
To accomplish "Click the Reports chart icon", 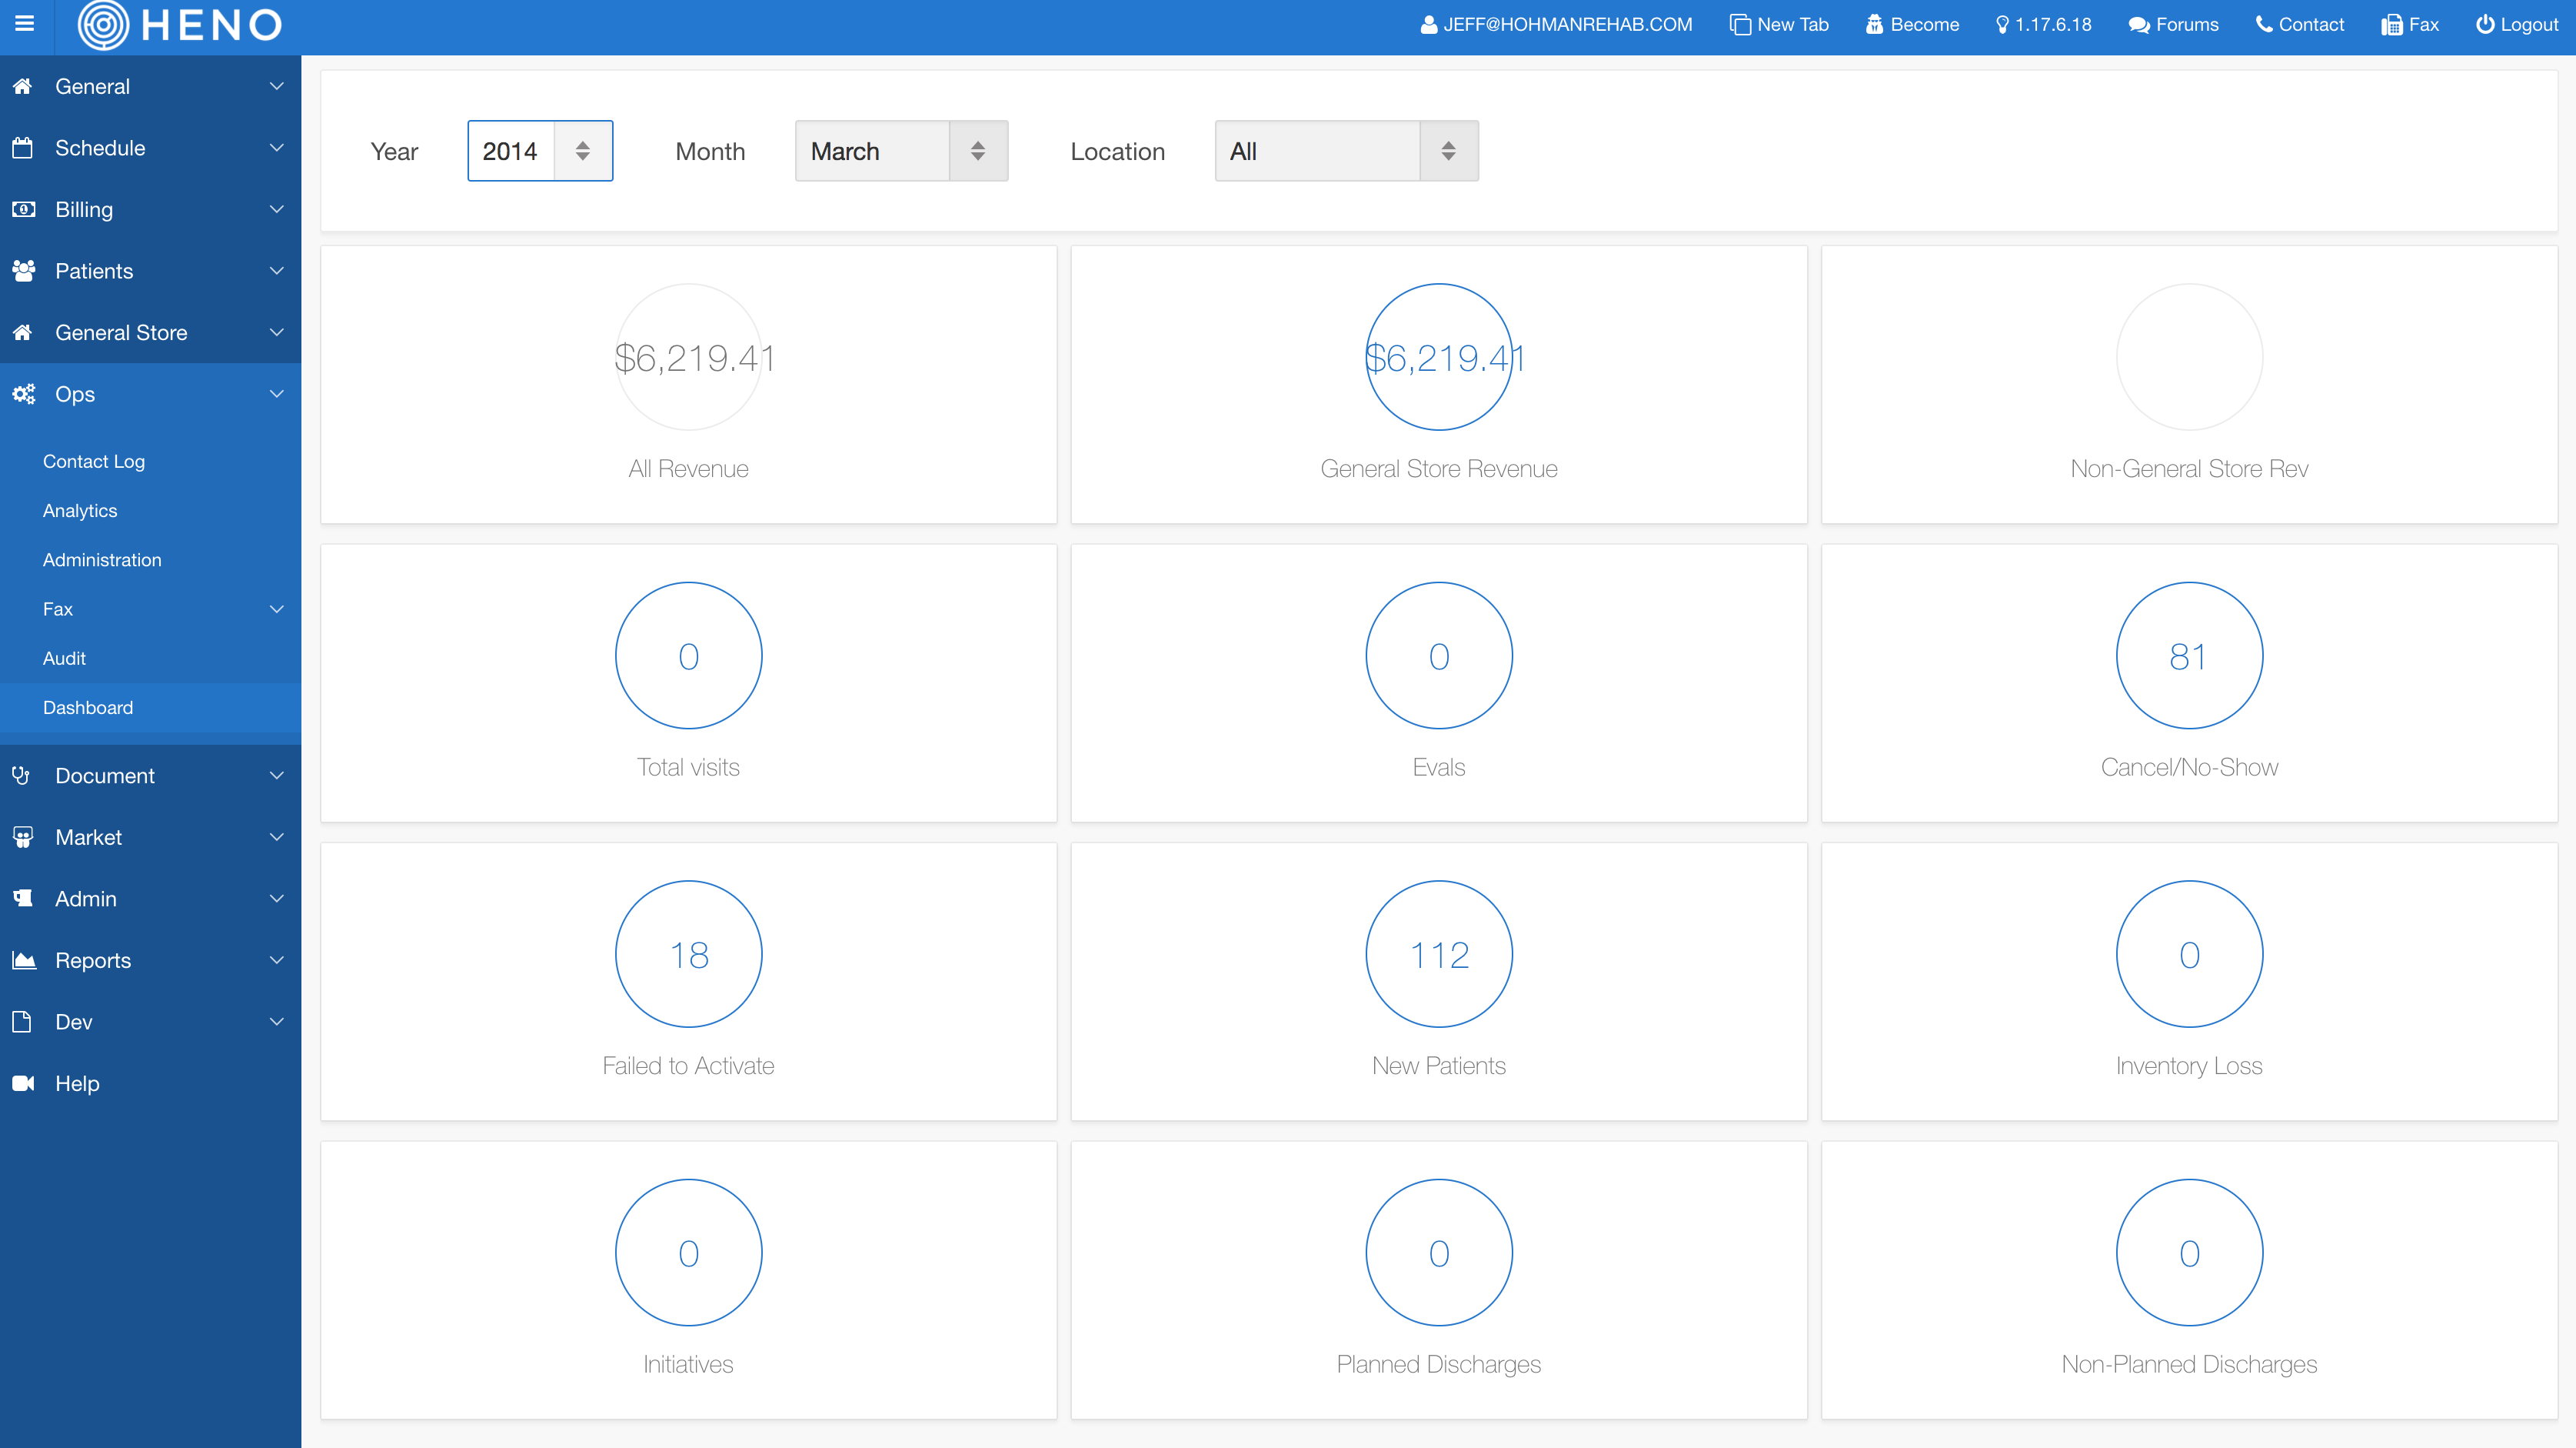I will (x=23, y=959).
